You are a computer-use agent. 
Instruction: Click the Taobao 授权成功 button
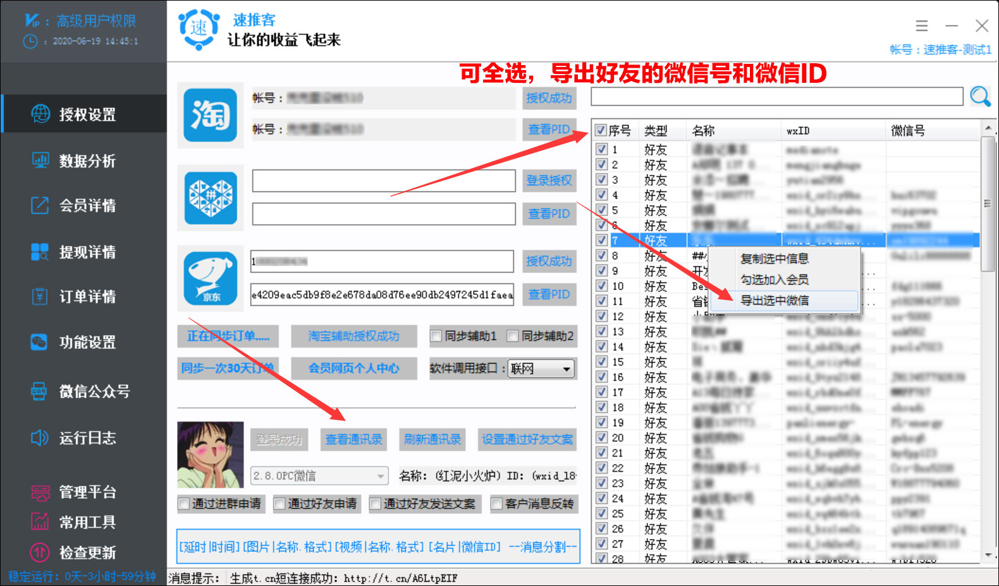(549, 98)
